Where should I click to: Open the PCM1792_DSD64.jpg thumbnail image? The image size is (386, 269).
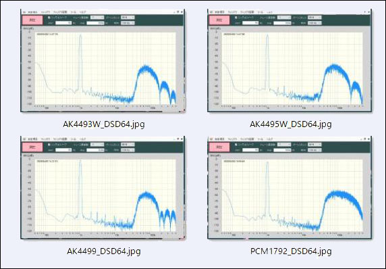[289, 188]
